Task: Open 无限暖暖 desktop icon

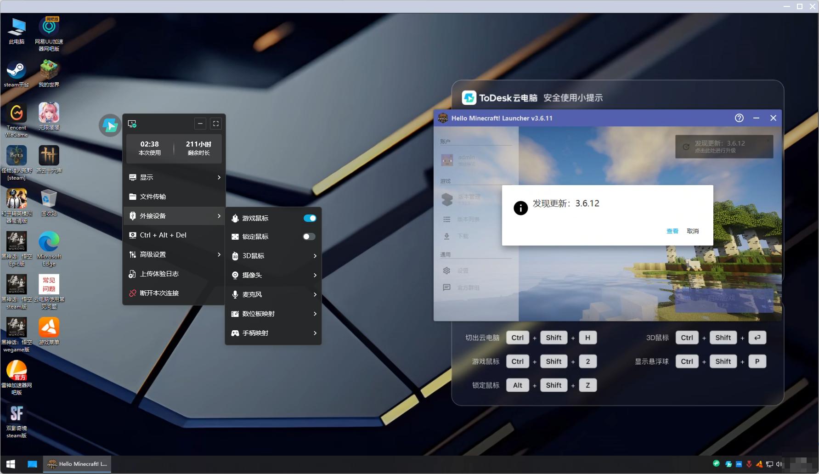Action: (49, 117)
